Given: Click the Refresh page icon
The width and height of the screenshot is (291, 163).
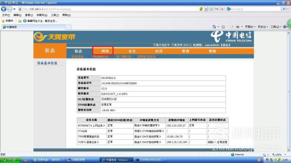Looking at the screenshot, I should point(217,9).
